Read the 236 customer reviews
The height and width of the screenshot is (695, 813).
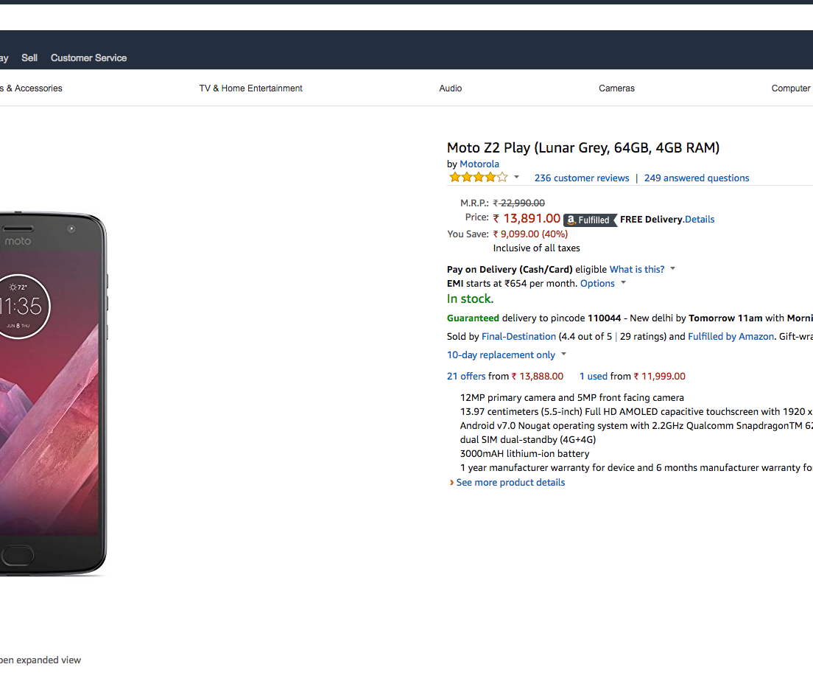(x=582, y=178)
